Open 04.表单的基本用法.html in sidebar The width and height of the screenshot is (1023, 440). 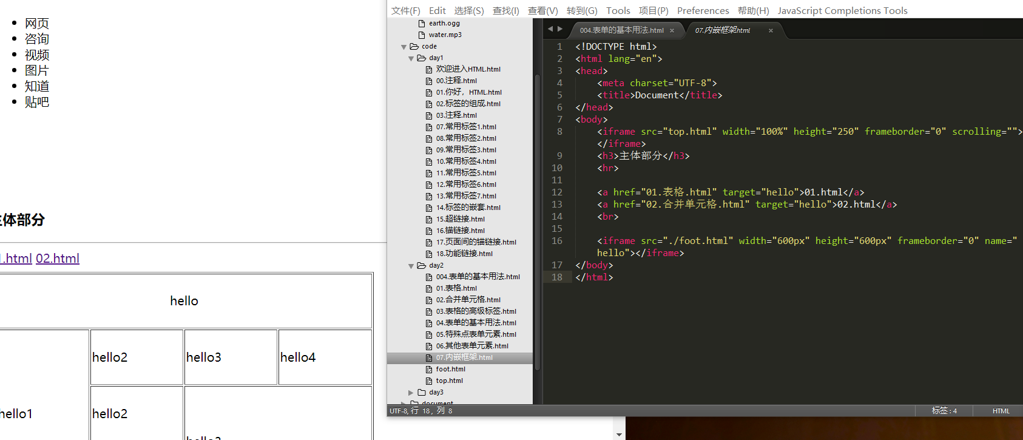point(476,323)
